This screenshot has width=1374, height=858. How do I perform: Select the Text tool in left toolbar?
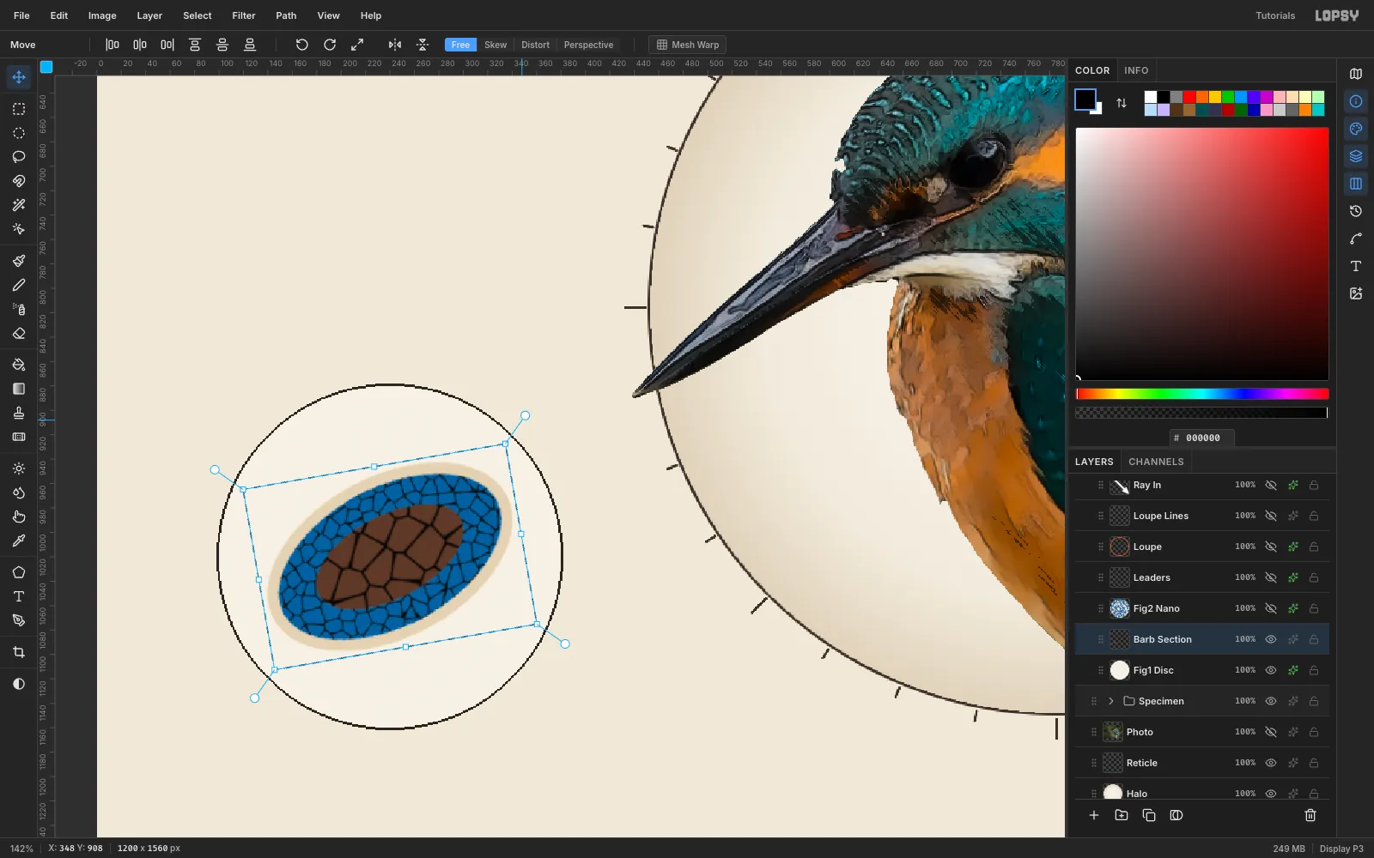[19, 596]
